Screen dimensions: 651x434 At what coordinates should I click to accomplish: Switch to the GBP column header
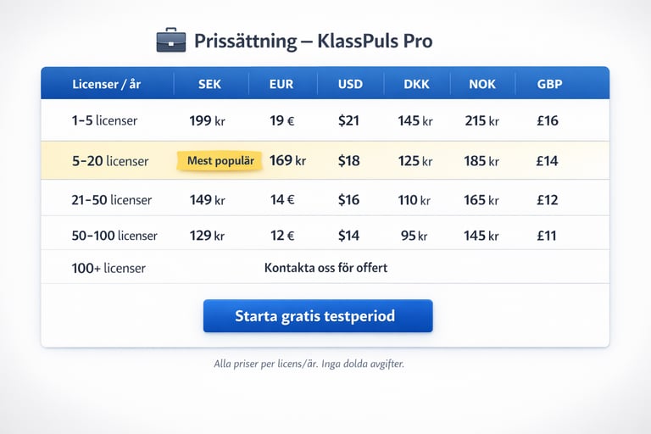(x=549, y=84)
